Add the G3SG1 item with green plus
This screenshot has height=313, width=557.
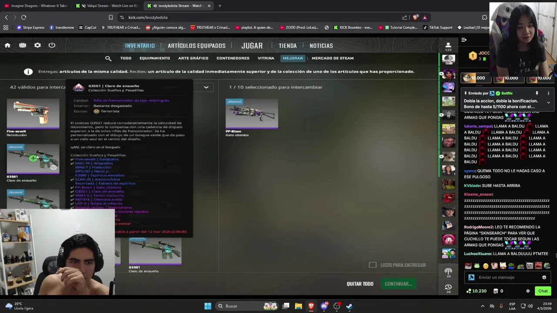tap(33, 159)
